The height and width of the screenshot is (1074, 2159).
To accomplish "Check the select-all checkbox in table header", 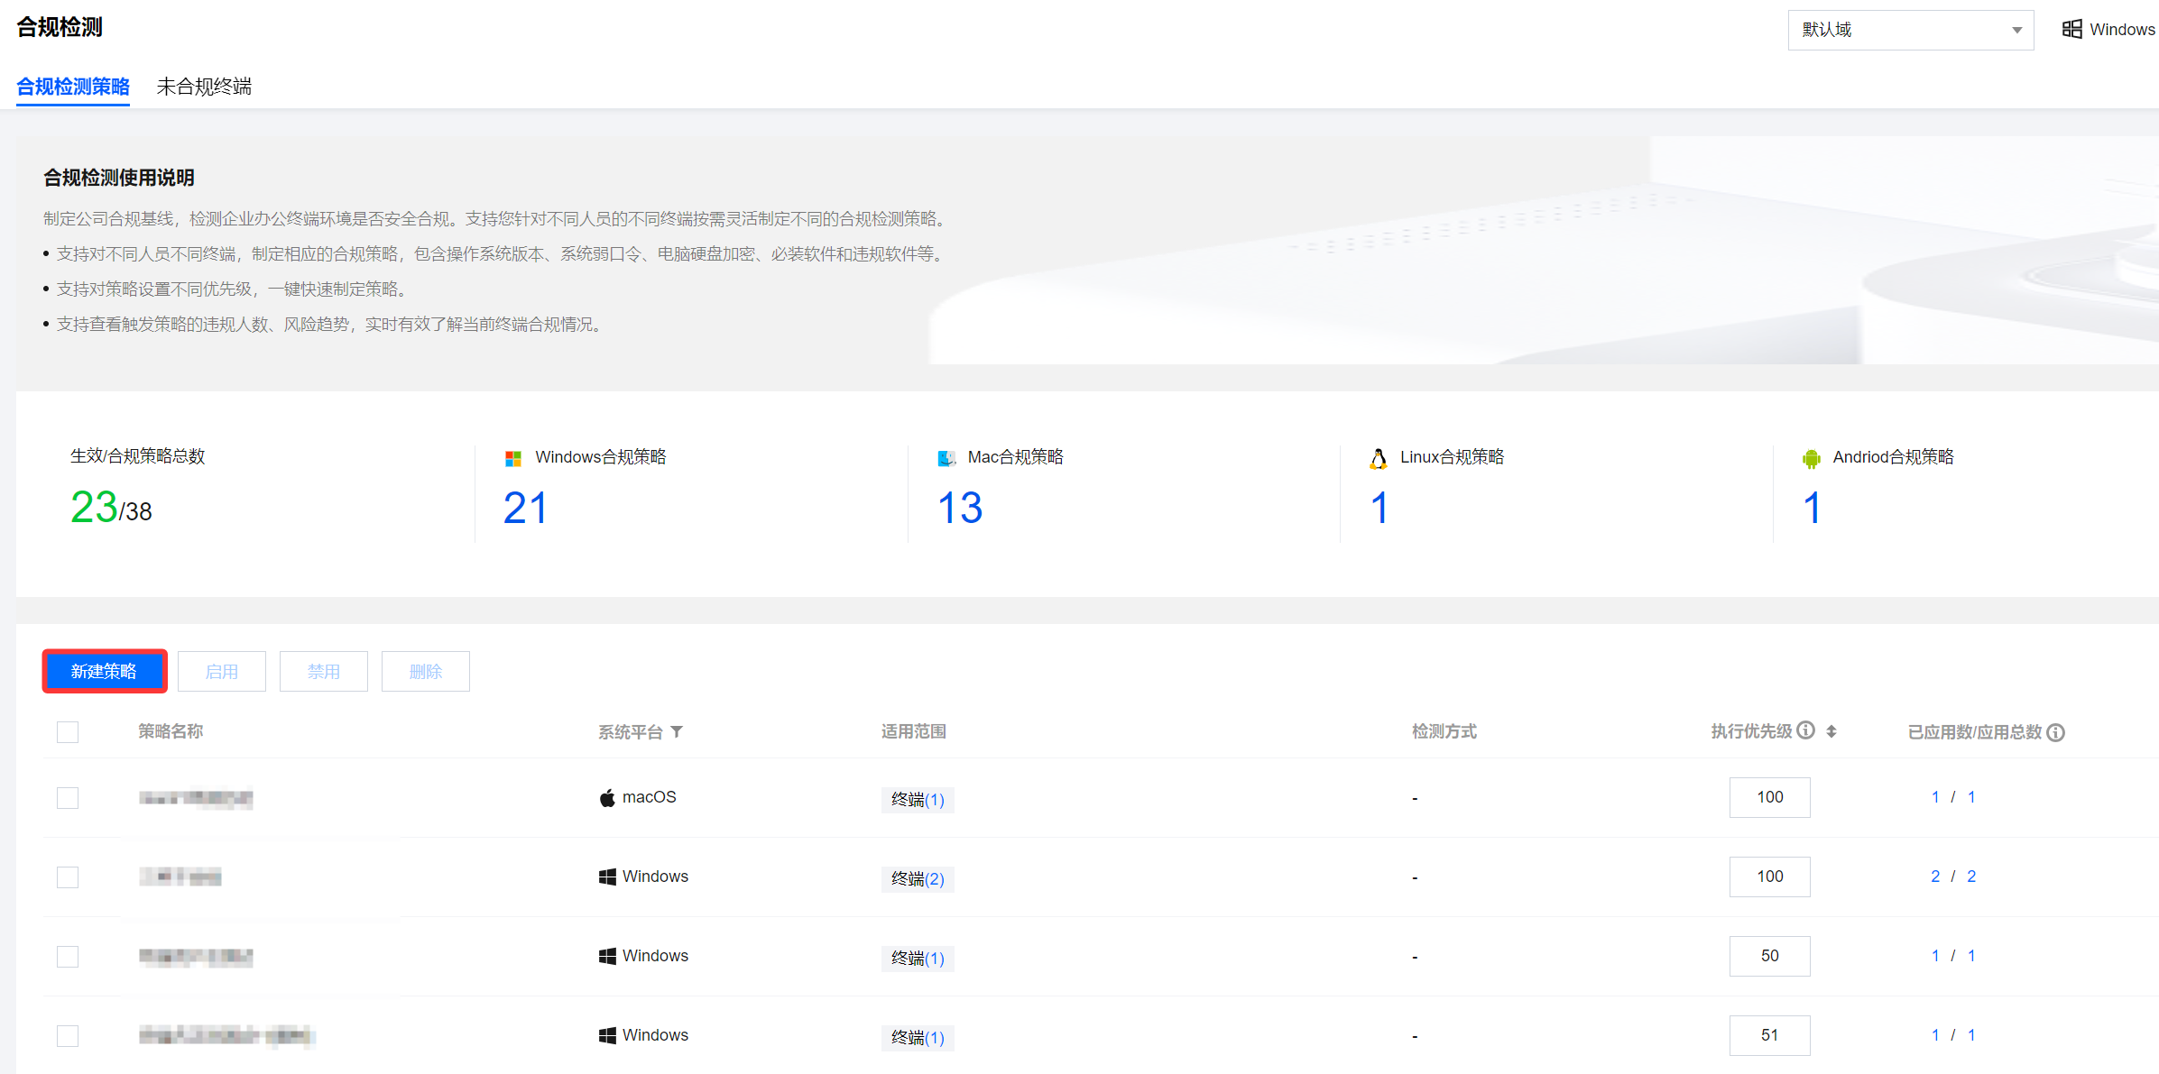I will pyautogui.click(x=68, y=731).
